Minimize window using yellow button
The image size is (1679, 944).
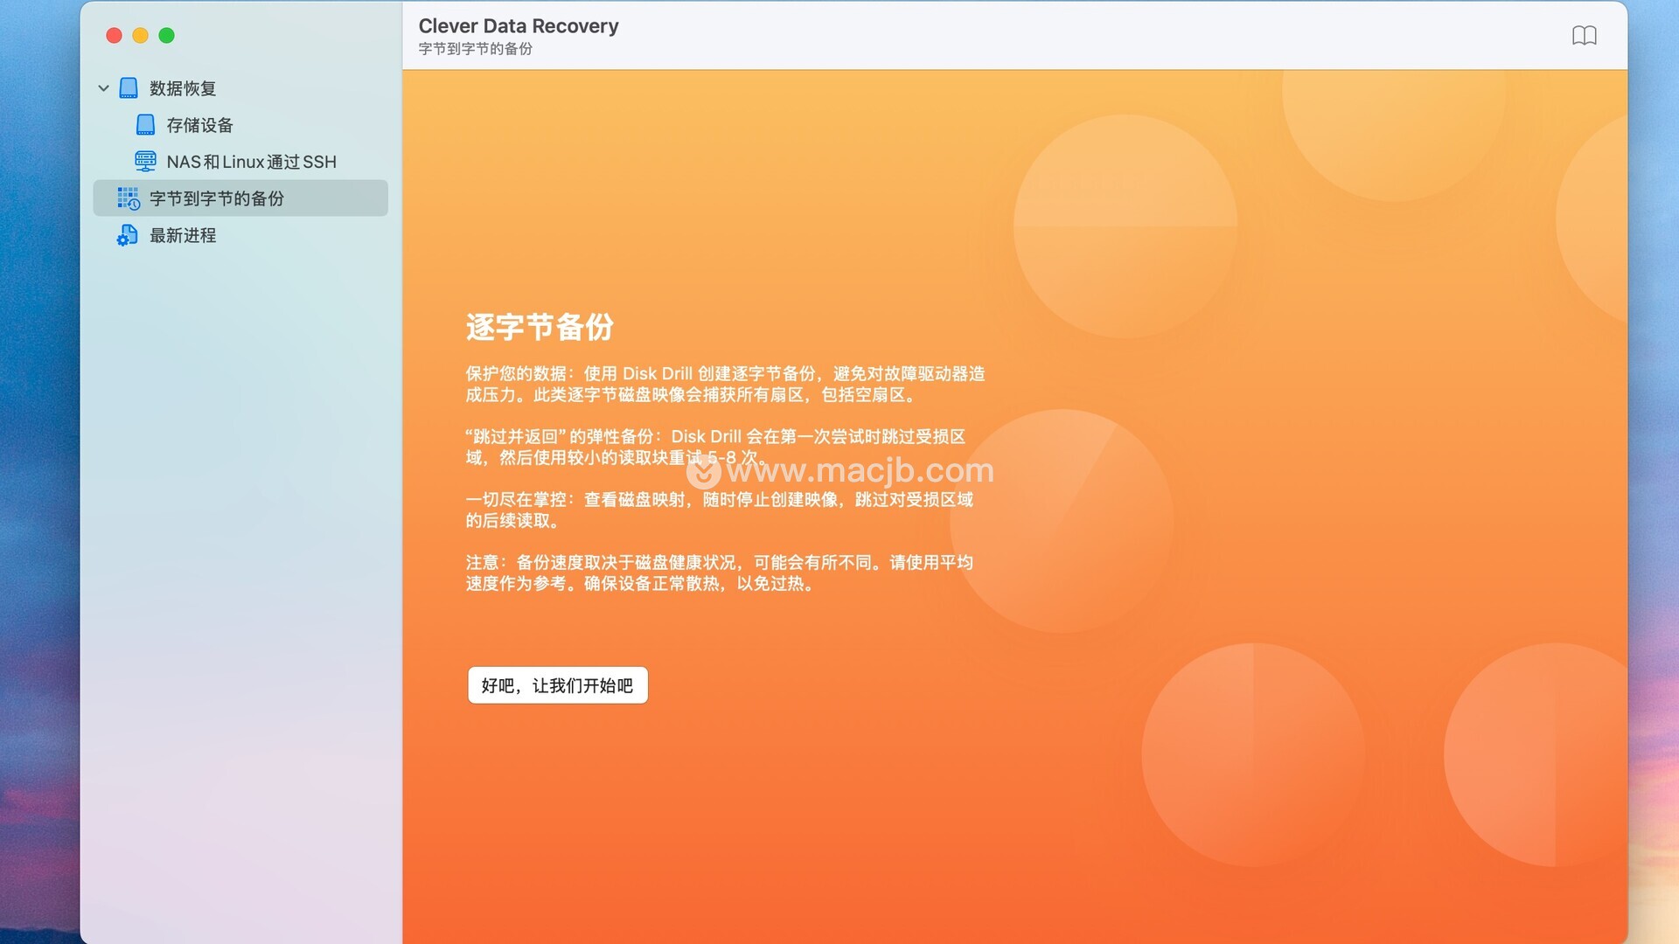point(140,36)
